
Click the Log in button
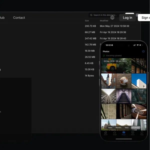tap(127, 18)
